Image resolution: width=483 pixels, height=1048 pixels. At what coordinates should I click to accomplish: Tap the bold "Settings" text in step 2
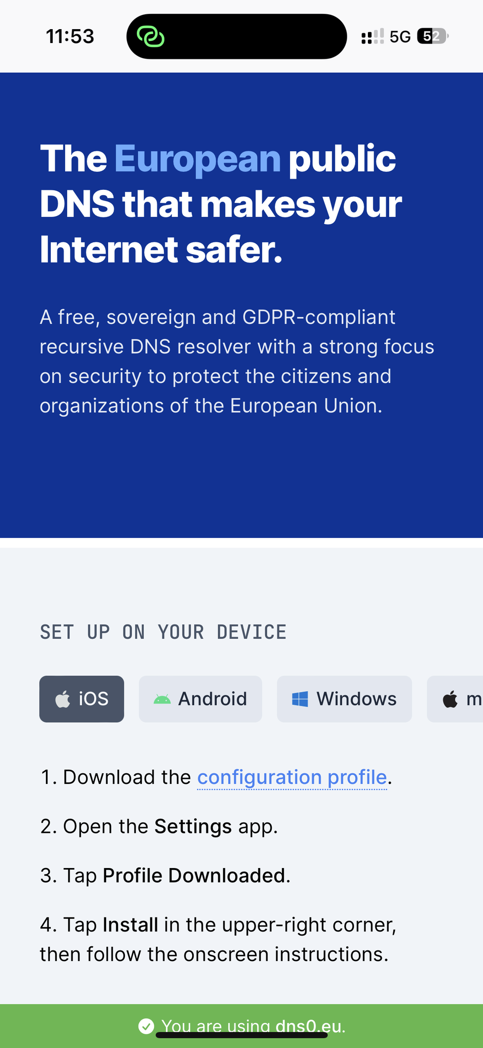193,827
